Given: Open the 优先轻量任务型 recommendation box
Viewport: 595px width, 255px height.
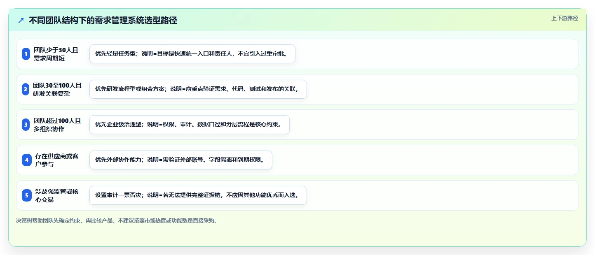Looking at the screenshot, I should [192, 54].
